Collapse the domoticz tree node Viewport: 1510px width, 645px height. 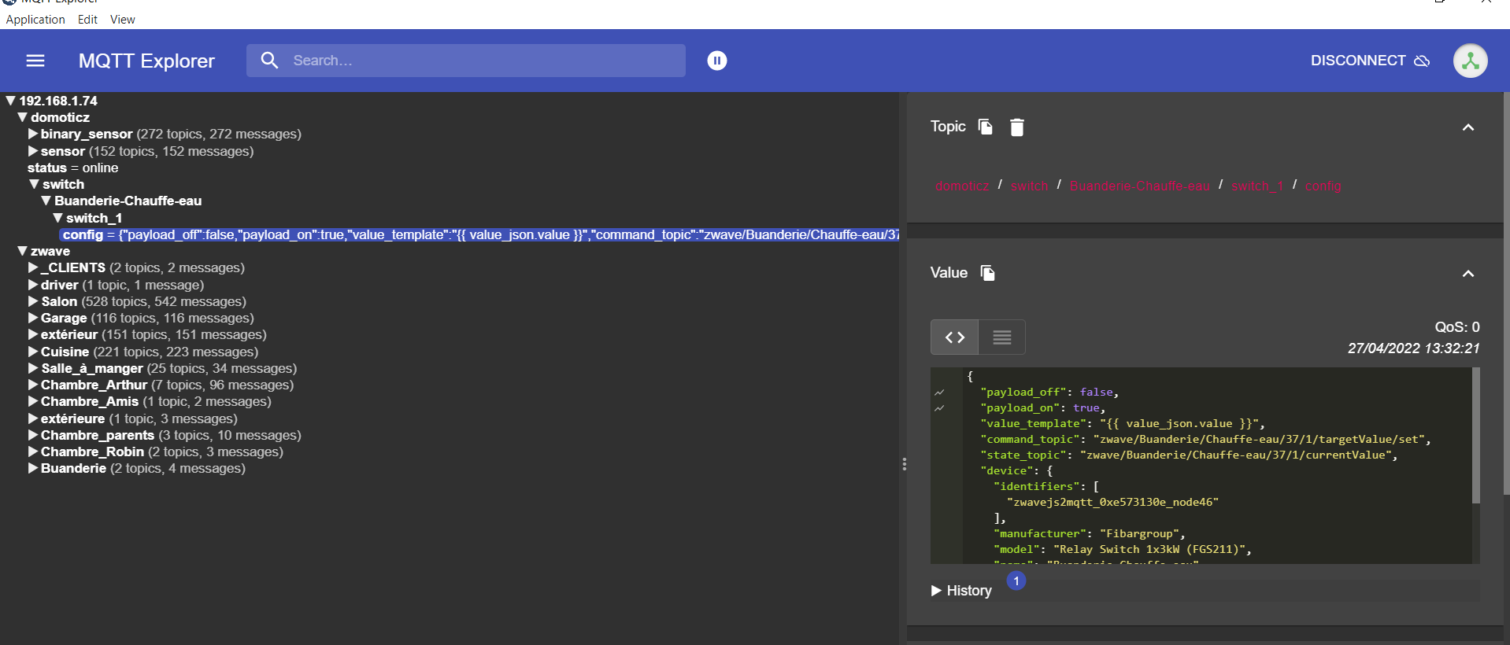[x=22, y=117]
